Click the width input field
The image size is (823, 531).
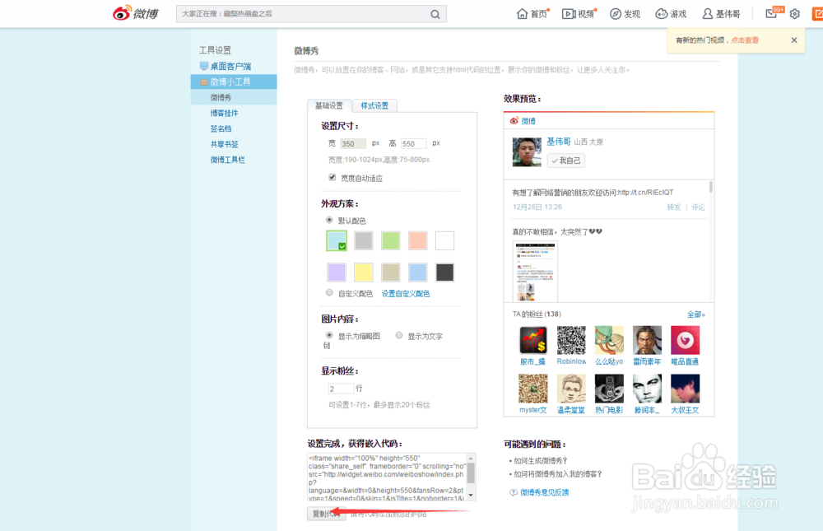(x=353, y=143)
